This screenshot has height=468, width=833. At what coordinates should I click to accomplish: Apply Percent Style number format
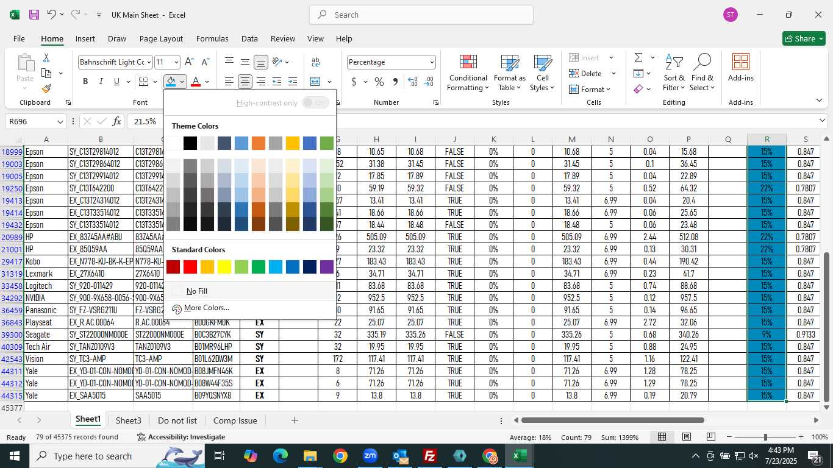(379, 82)
